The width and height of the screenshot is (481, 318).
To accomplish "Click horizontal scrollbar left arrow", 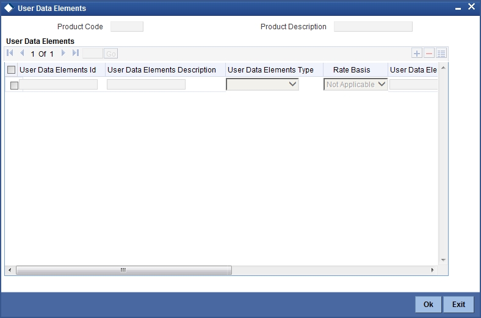I will point(10,270).
